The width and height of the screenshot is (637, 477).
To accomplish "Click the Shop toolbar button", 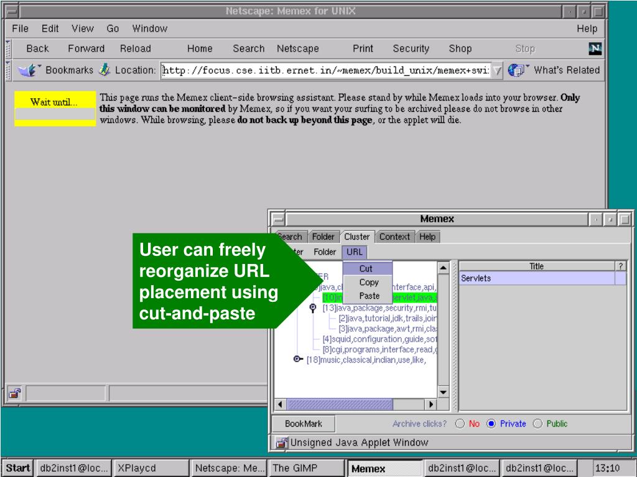I will (x=460, y=48).
